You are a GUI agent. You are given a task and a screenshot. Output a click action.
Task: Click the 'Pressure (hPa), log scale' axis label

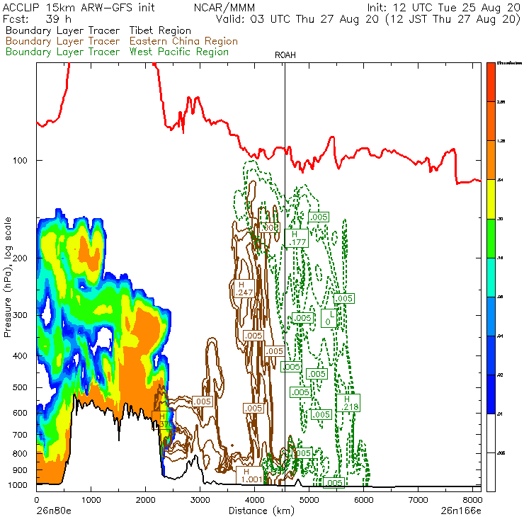coord(7,277)
